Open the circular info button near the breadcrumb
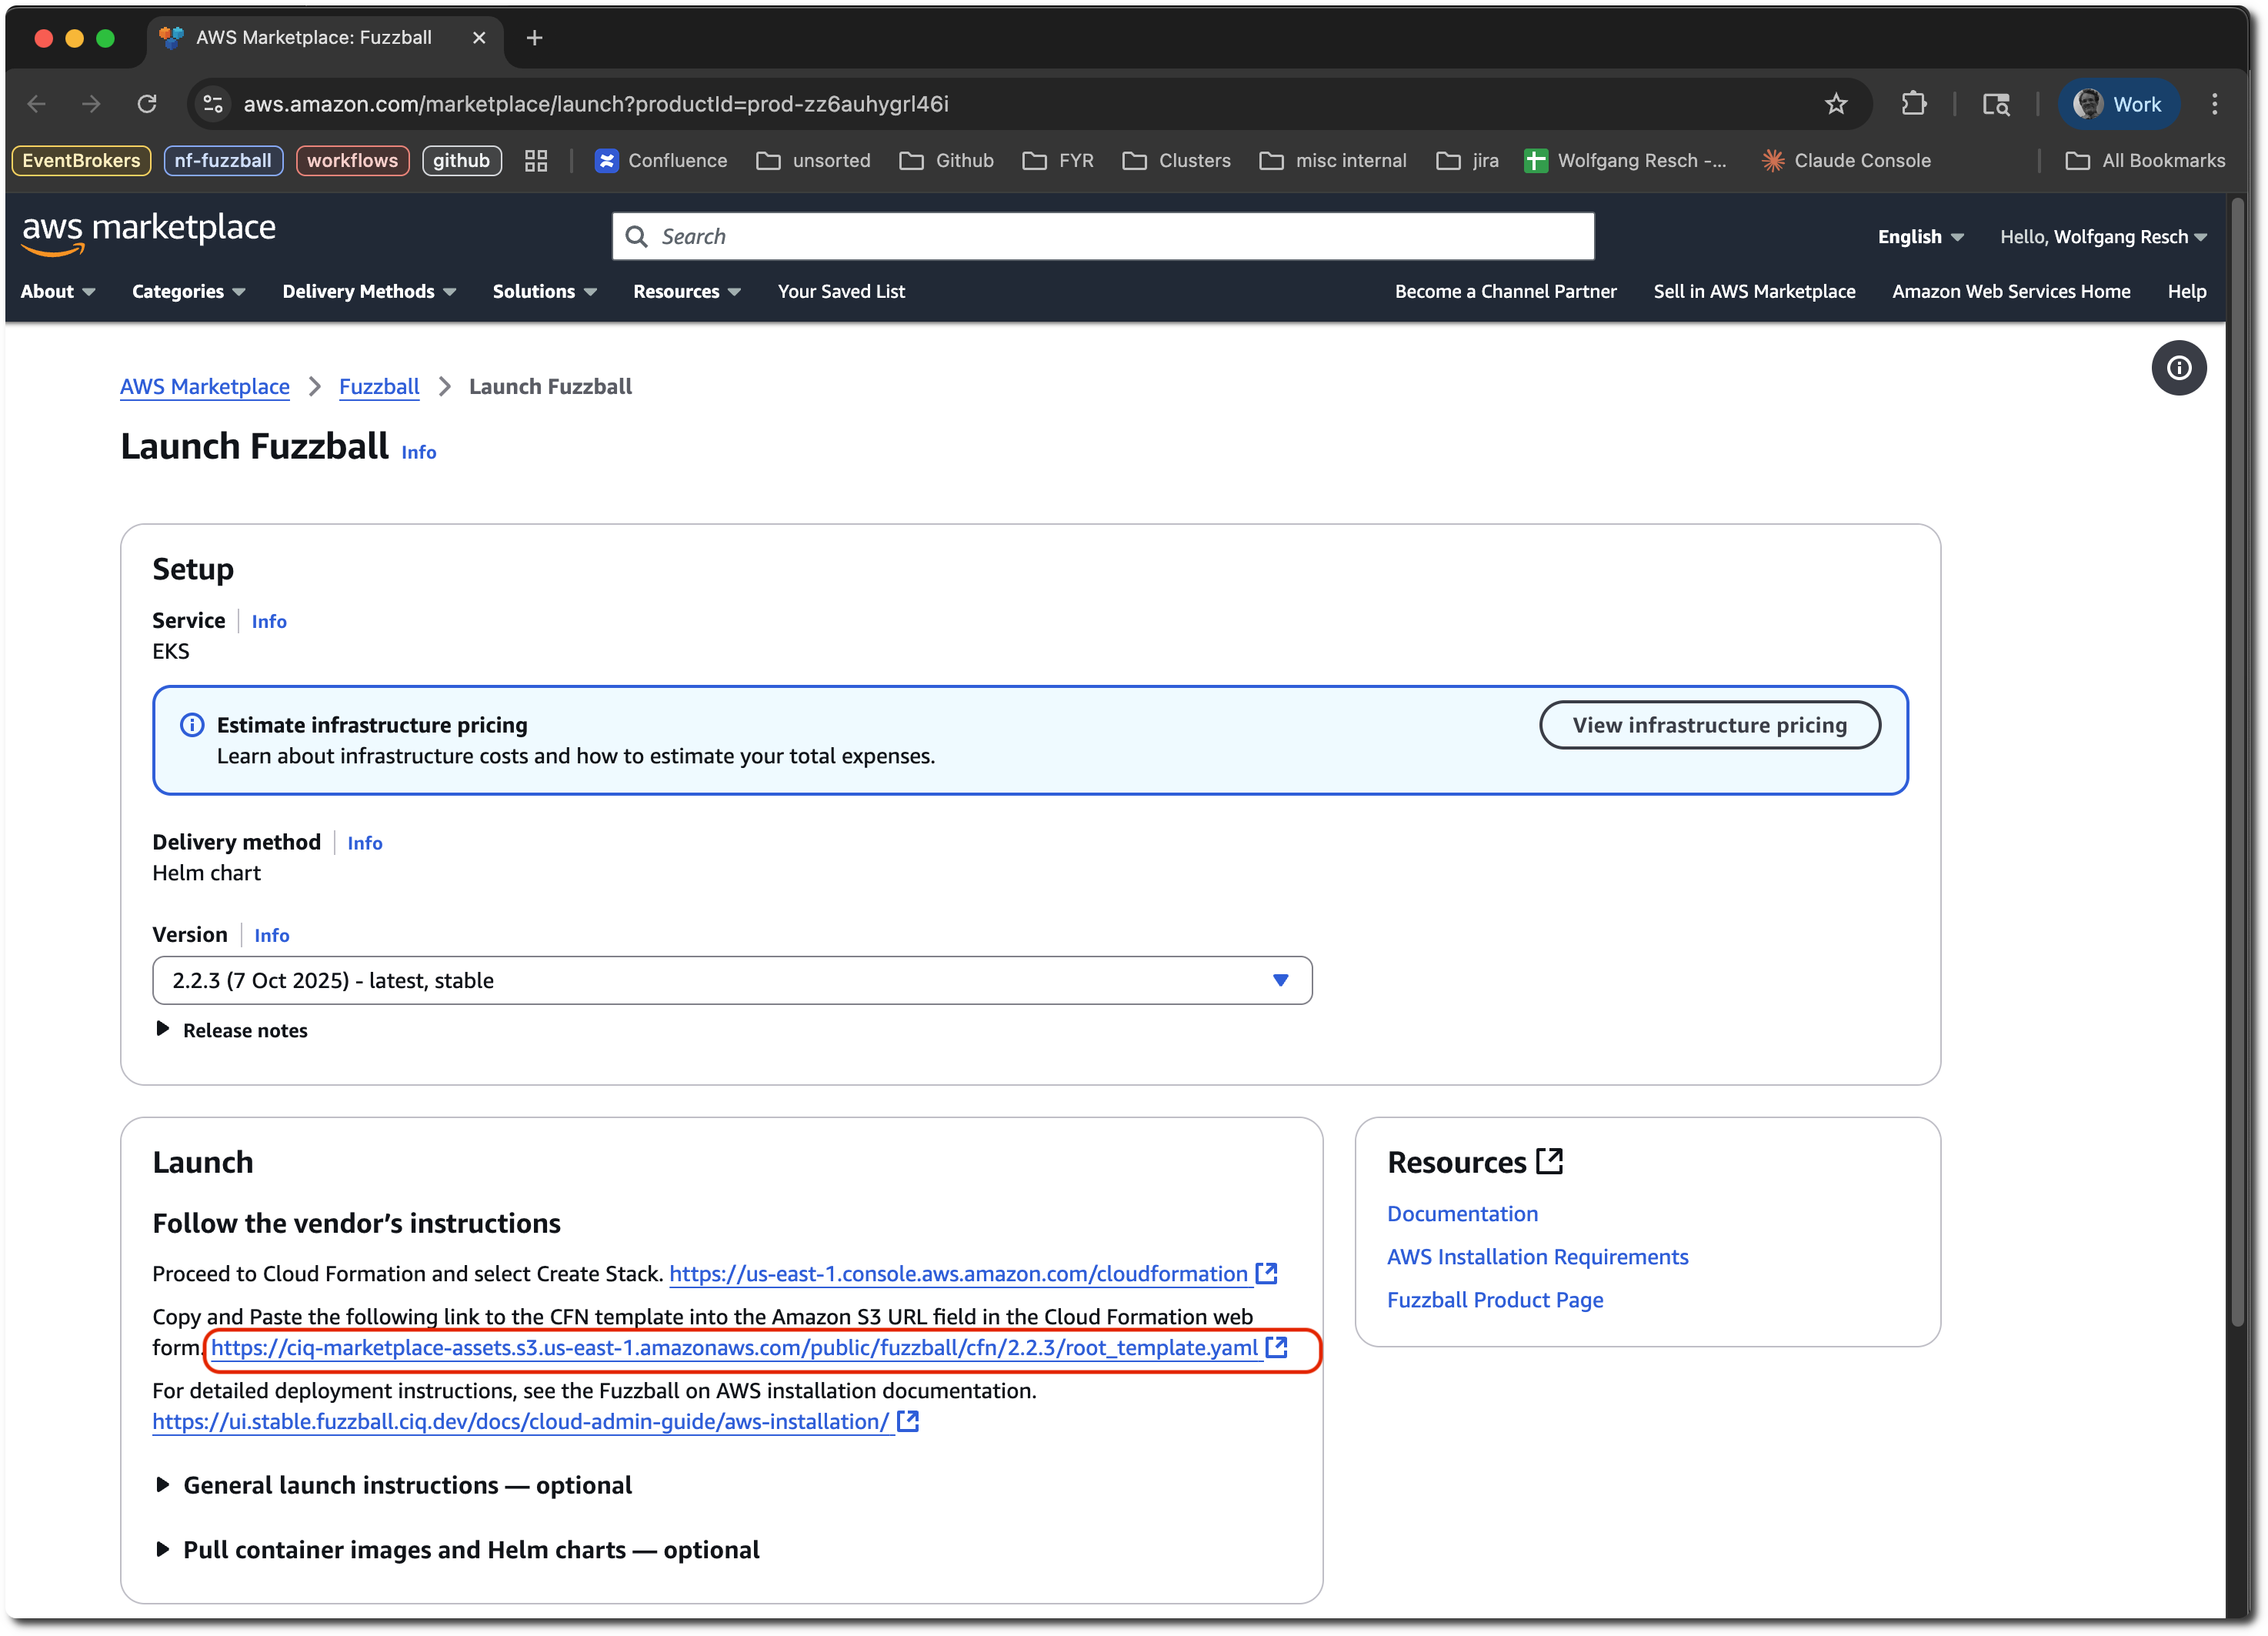The width and height of the screenshot is (2268, 1636). pyautogui.click(x=2180, y=368)
